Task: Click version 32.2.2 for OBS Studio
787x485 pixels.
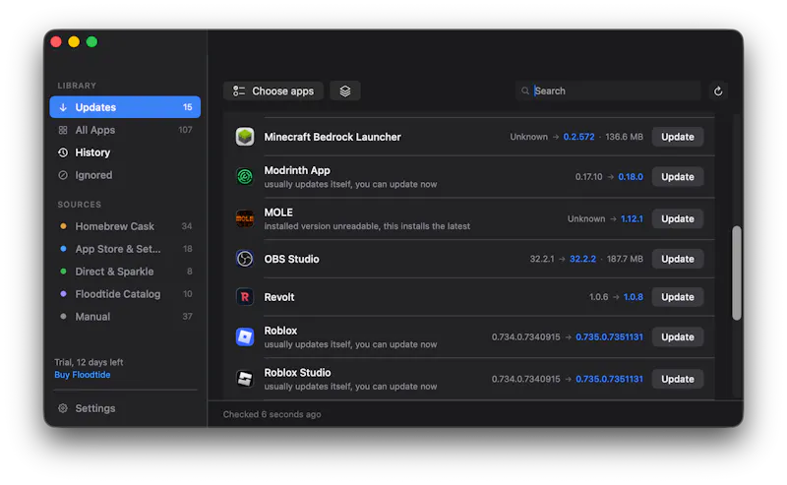Action: [582, 259]
